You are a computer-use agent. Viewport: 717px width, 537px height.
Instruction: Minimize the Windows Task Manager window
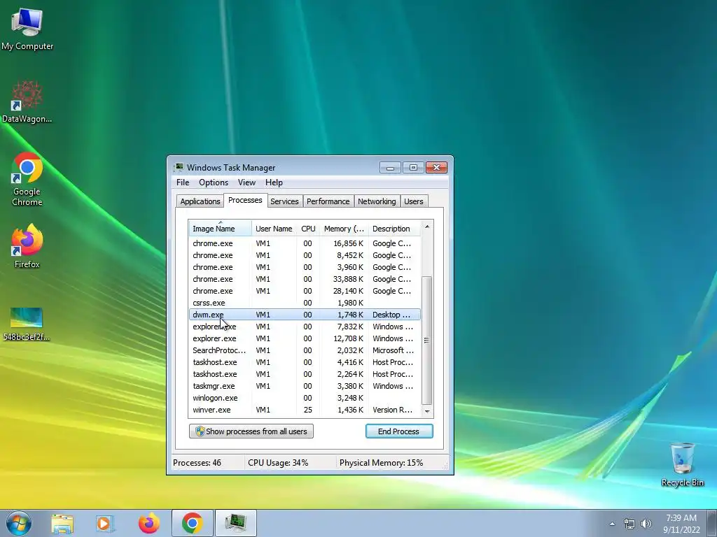[x=390, y=168]
